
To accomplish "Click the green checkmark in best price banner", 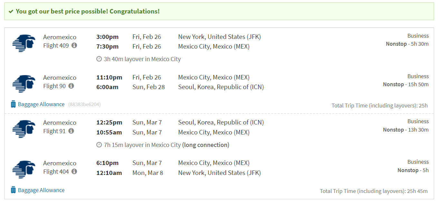I will 11,12.
